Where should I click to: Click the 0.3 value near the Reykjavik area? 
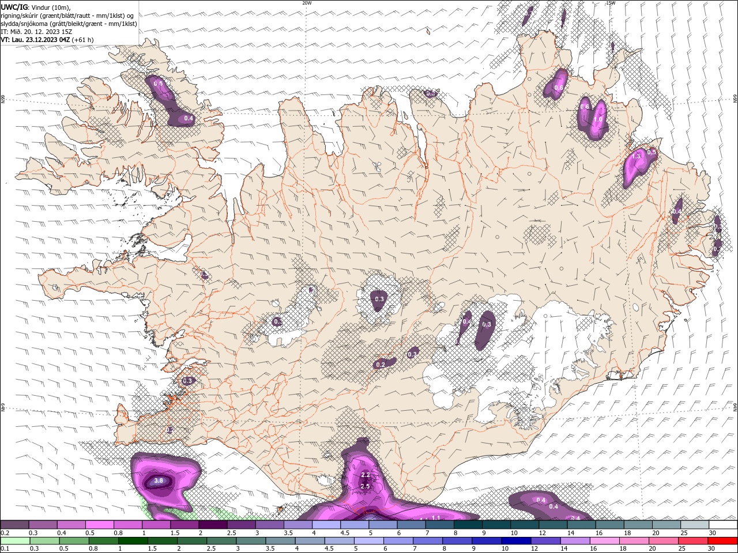[x=187, y=381]
